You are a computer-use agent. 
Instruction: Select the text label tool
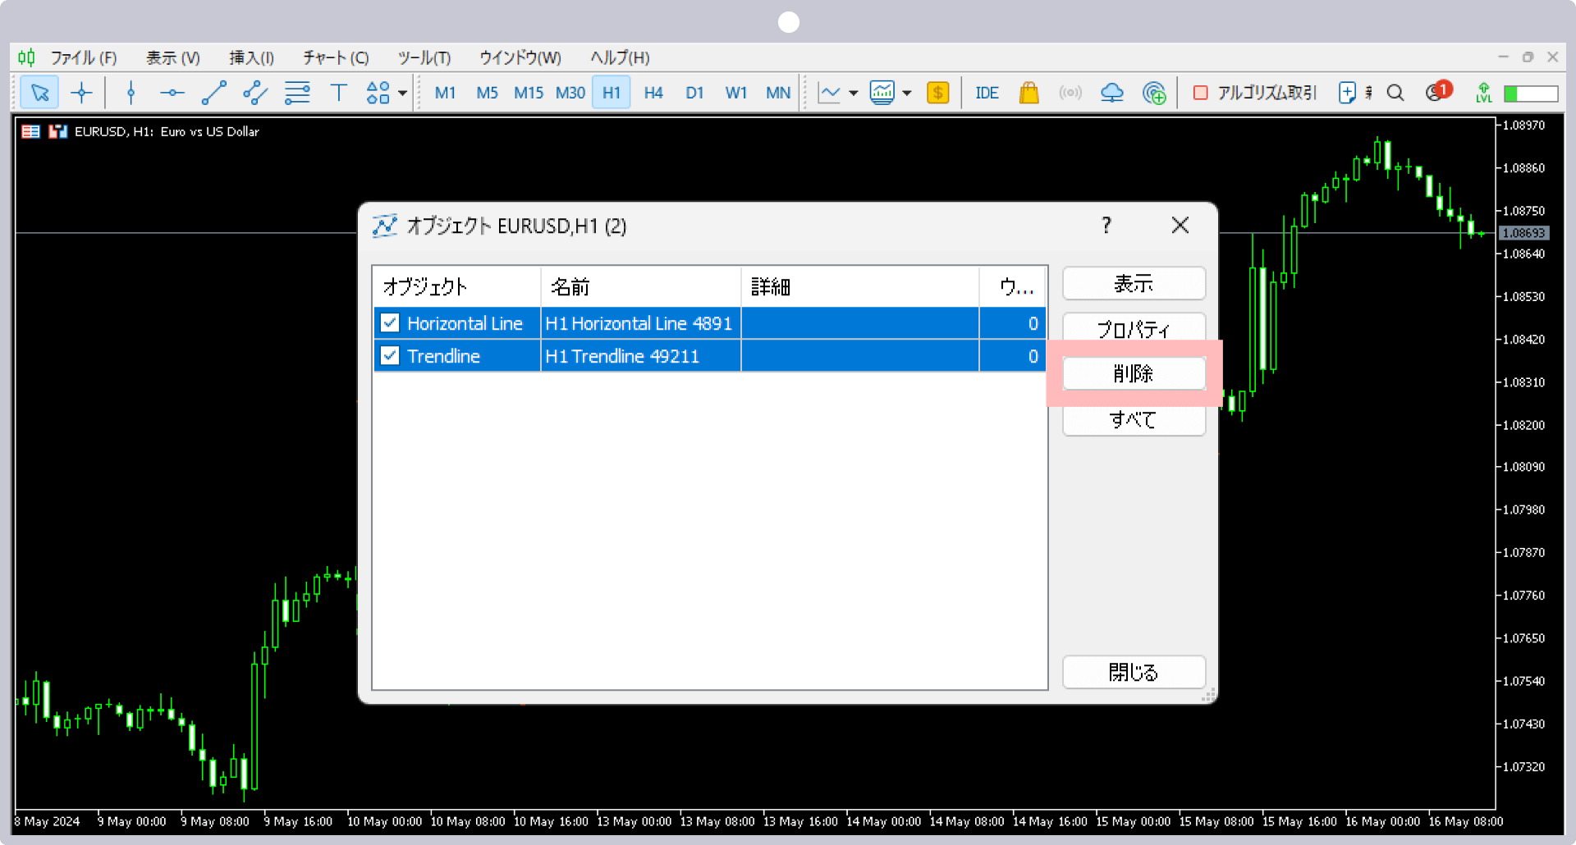coord(338,93)
